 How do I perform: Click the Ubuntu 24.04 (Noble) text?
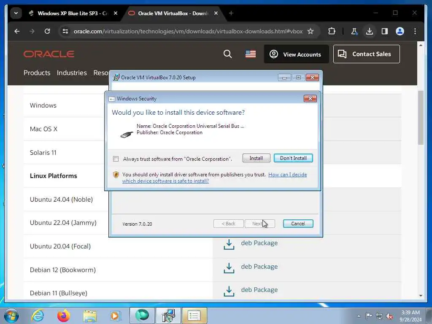click(x=61, y=200)
